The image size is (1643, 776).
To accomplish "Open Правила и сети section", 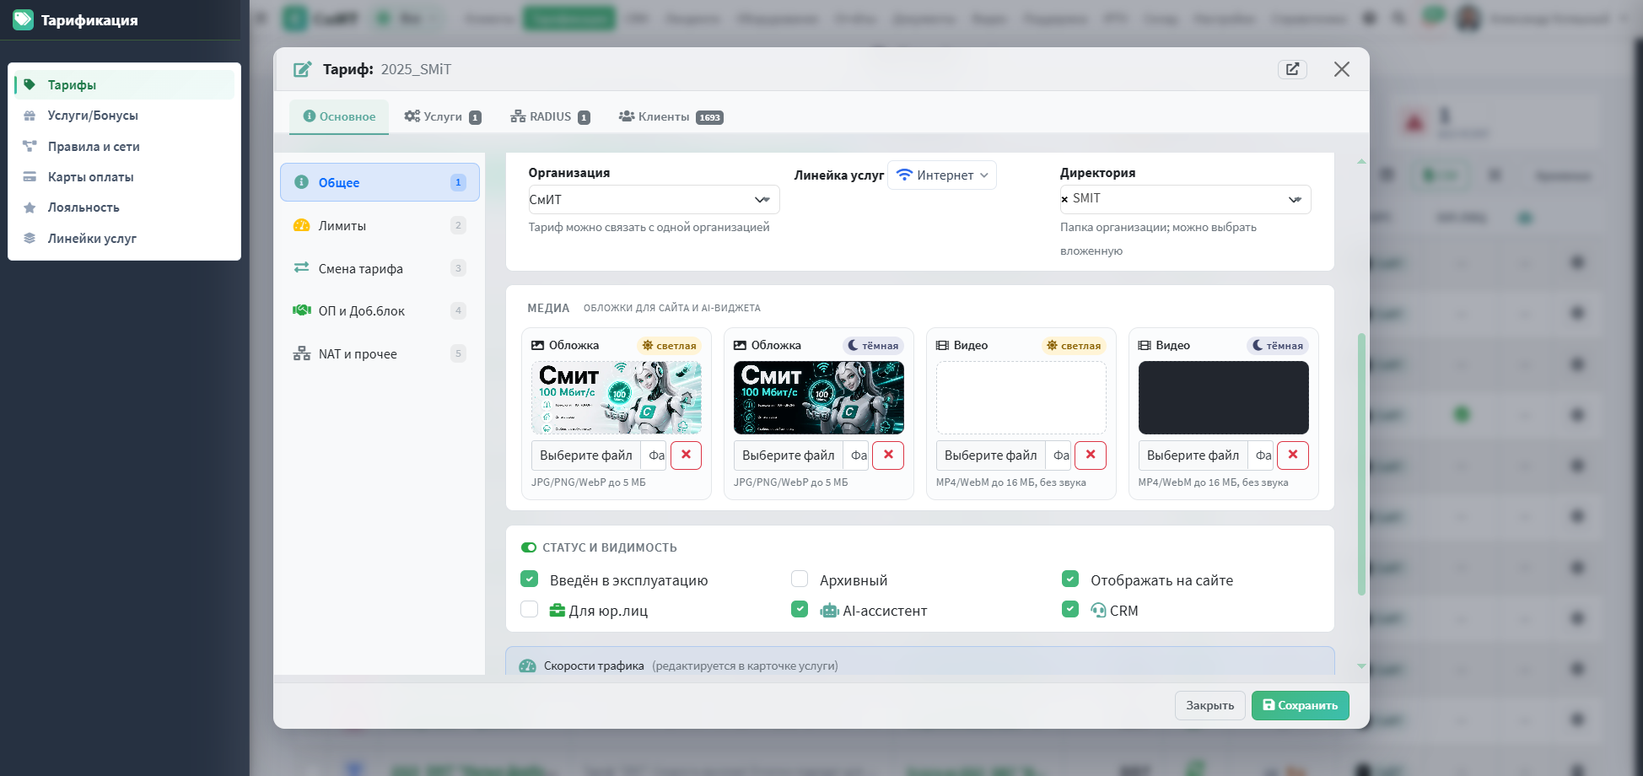I will pyautogui.click(x=125, y=147).
